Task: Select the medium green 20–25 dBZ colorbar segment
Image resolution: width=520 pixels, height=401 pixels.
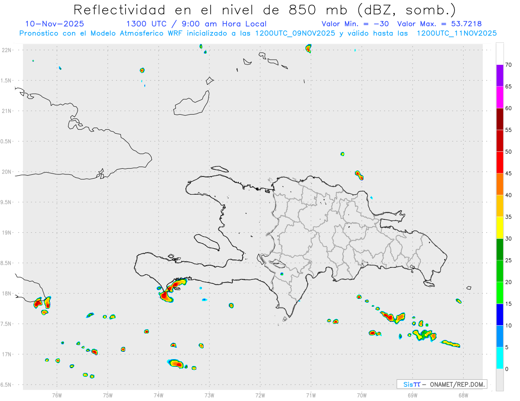Action: [500, 271]
